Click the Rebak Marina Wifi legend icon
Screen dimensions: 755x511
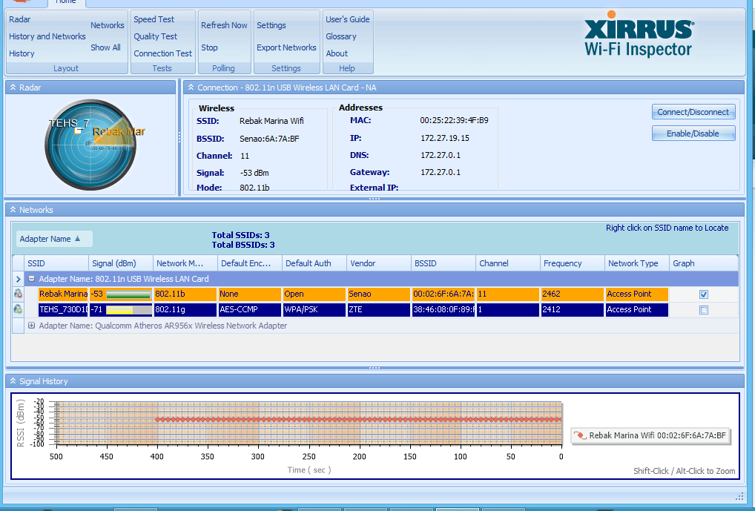(x=581, y=435)
